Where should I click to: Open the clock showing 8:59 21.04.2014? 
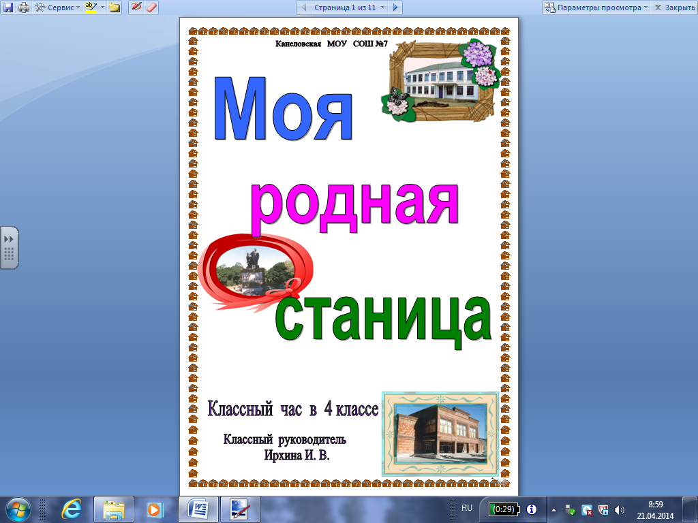pos(655,510)
